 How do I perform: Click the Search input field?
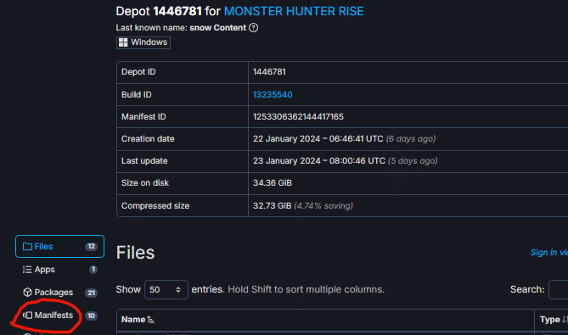558,289
